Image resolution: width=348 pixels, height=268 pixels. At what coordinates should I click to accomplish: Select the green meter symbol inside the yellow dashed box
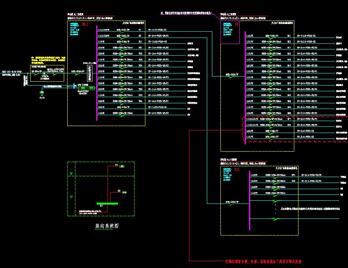44,73
